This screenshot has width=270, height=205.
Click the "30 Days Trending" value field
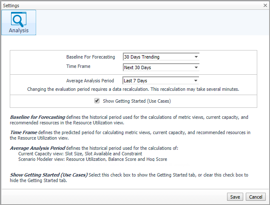(157, 57)
